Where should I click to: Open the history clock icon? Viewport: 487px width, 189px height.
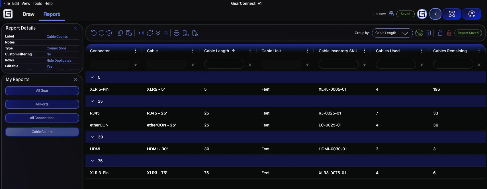[x=109, y=33]
